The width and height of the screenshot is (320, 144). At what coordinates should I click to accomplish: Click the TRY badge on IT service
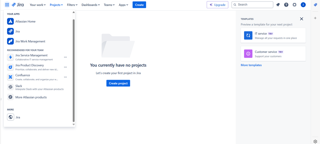point(270,34)
